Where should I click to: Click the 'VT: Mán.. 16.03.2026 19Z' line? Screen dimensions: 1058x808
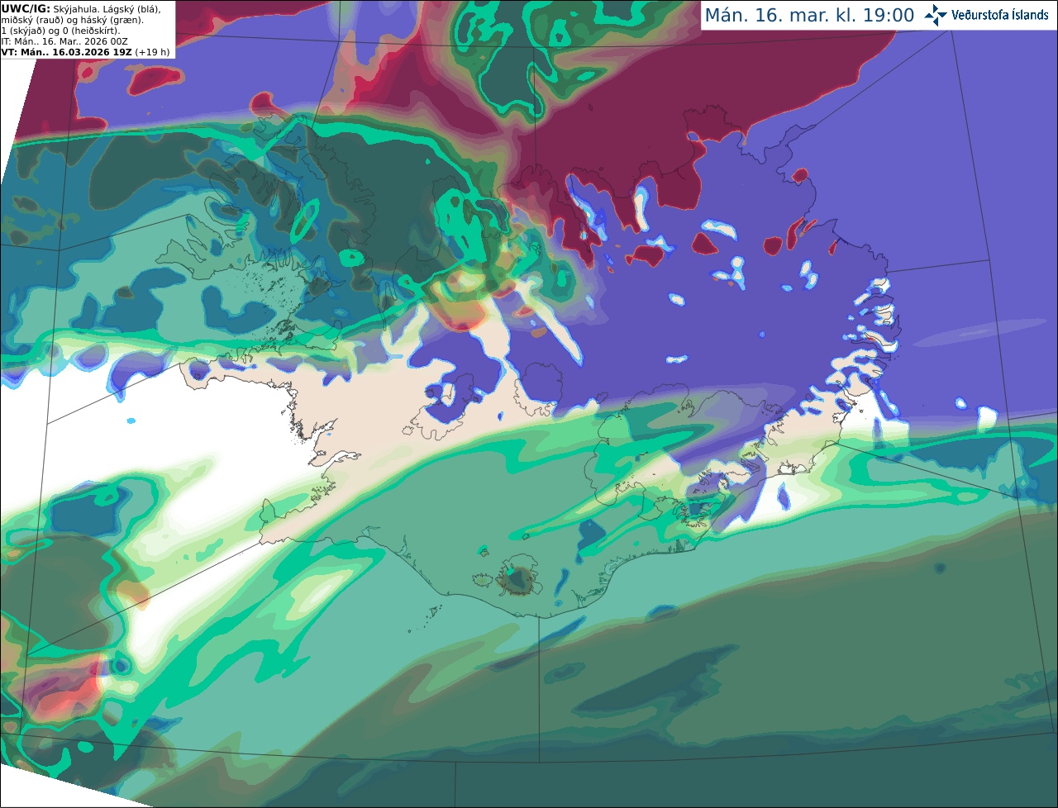(x=86, y=52)
